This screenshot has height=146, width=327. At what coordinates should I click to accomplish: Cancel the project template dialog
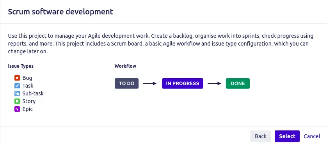pyautogui.click(x=312, y=136)
